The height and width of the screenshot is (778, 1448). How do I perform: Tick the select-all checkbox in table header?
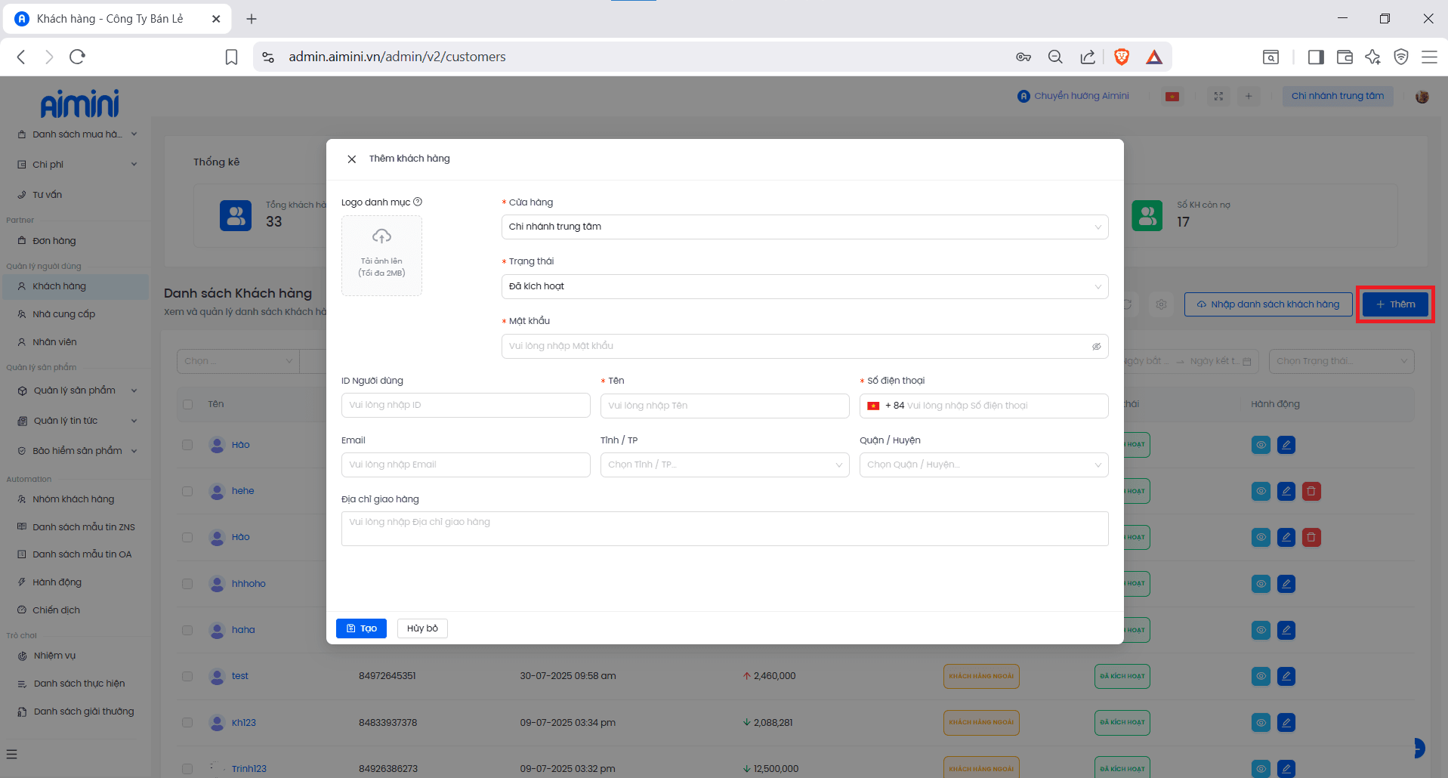coord(187,404)
